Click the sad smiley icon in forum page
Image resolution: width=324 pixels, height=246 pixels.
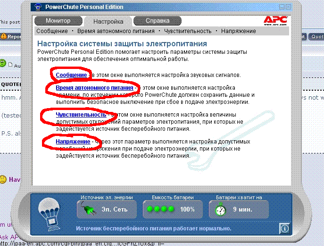coord(3,179)
